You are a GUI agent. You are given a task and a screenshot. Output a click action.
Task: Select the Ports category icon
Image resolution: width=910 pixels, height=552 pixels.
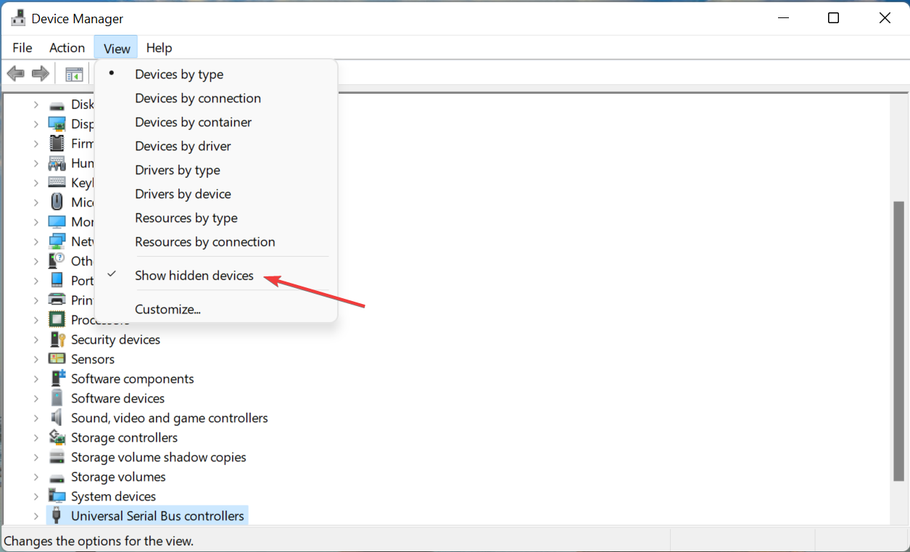coord(57,281)
